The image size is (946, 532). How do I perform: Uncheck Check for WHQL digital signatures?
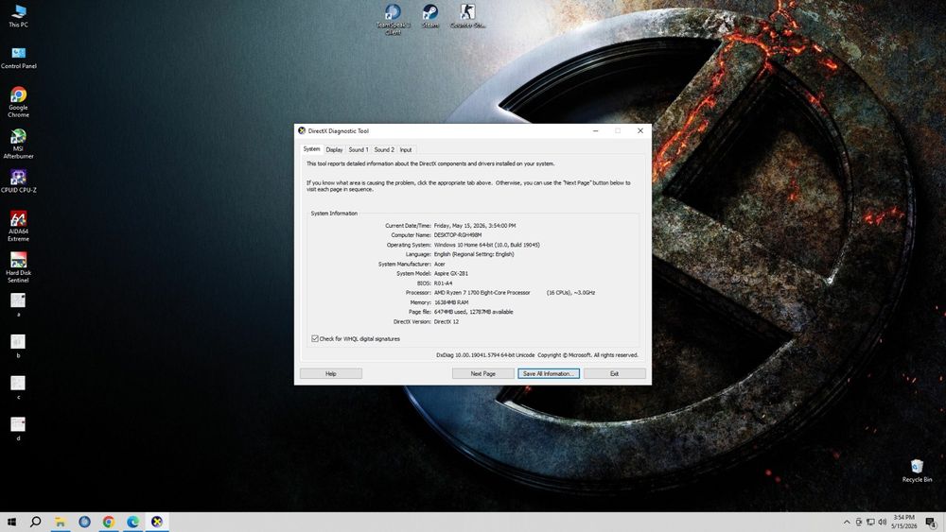(315, 338)
